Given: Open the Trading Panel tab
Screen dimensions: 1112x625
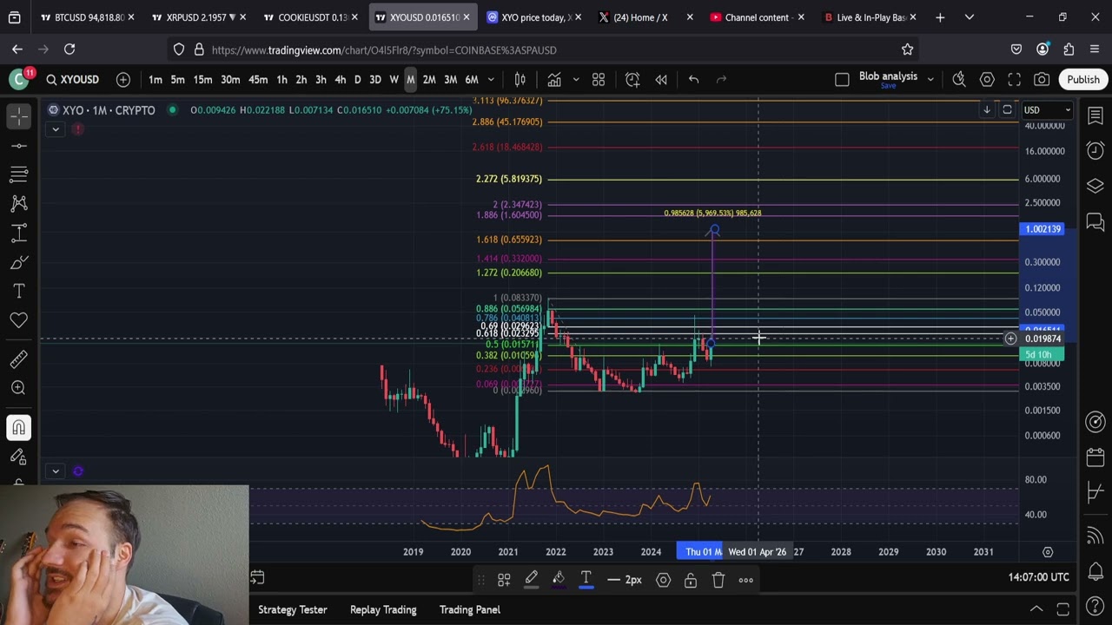Looking at the screenshot, I should tap(470, 609).
